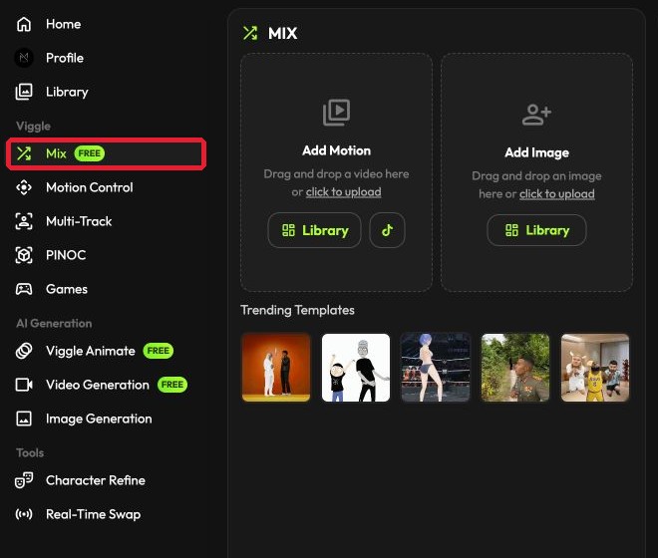Click the AI Generation section label

[x=54, y=324]
